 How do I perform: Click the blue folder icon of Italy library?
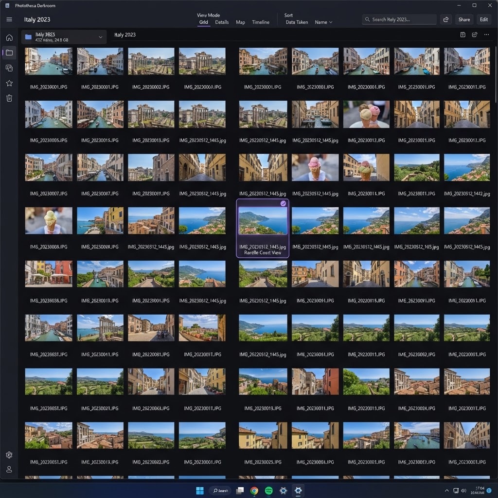(28, 37)
